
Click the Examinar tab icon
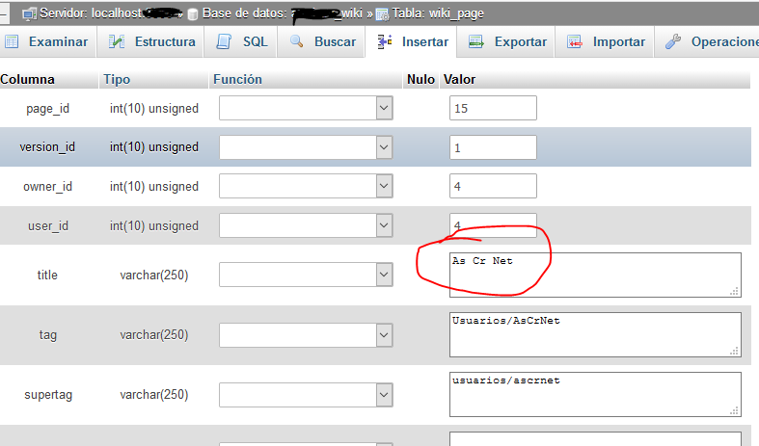click(x=13, y=42)
